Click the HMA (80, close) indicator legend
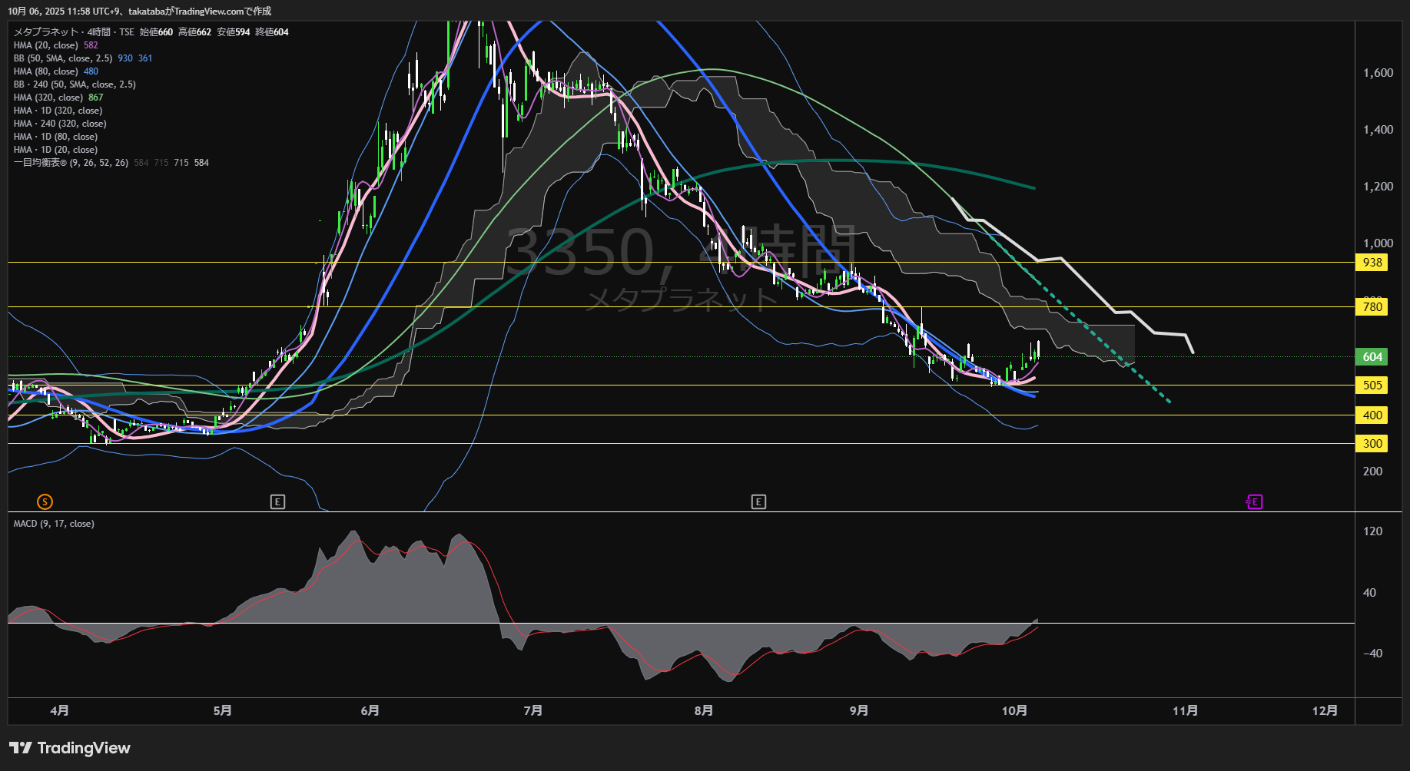Screen dimensions: 1410x771 (46, 71)
